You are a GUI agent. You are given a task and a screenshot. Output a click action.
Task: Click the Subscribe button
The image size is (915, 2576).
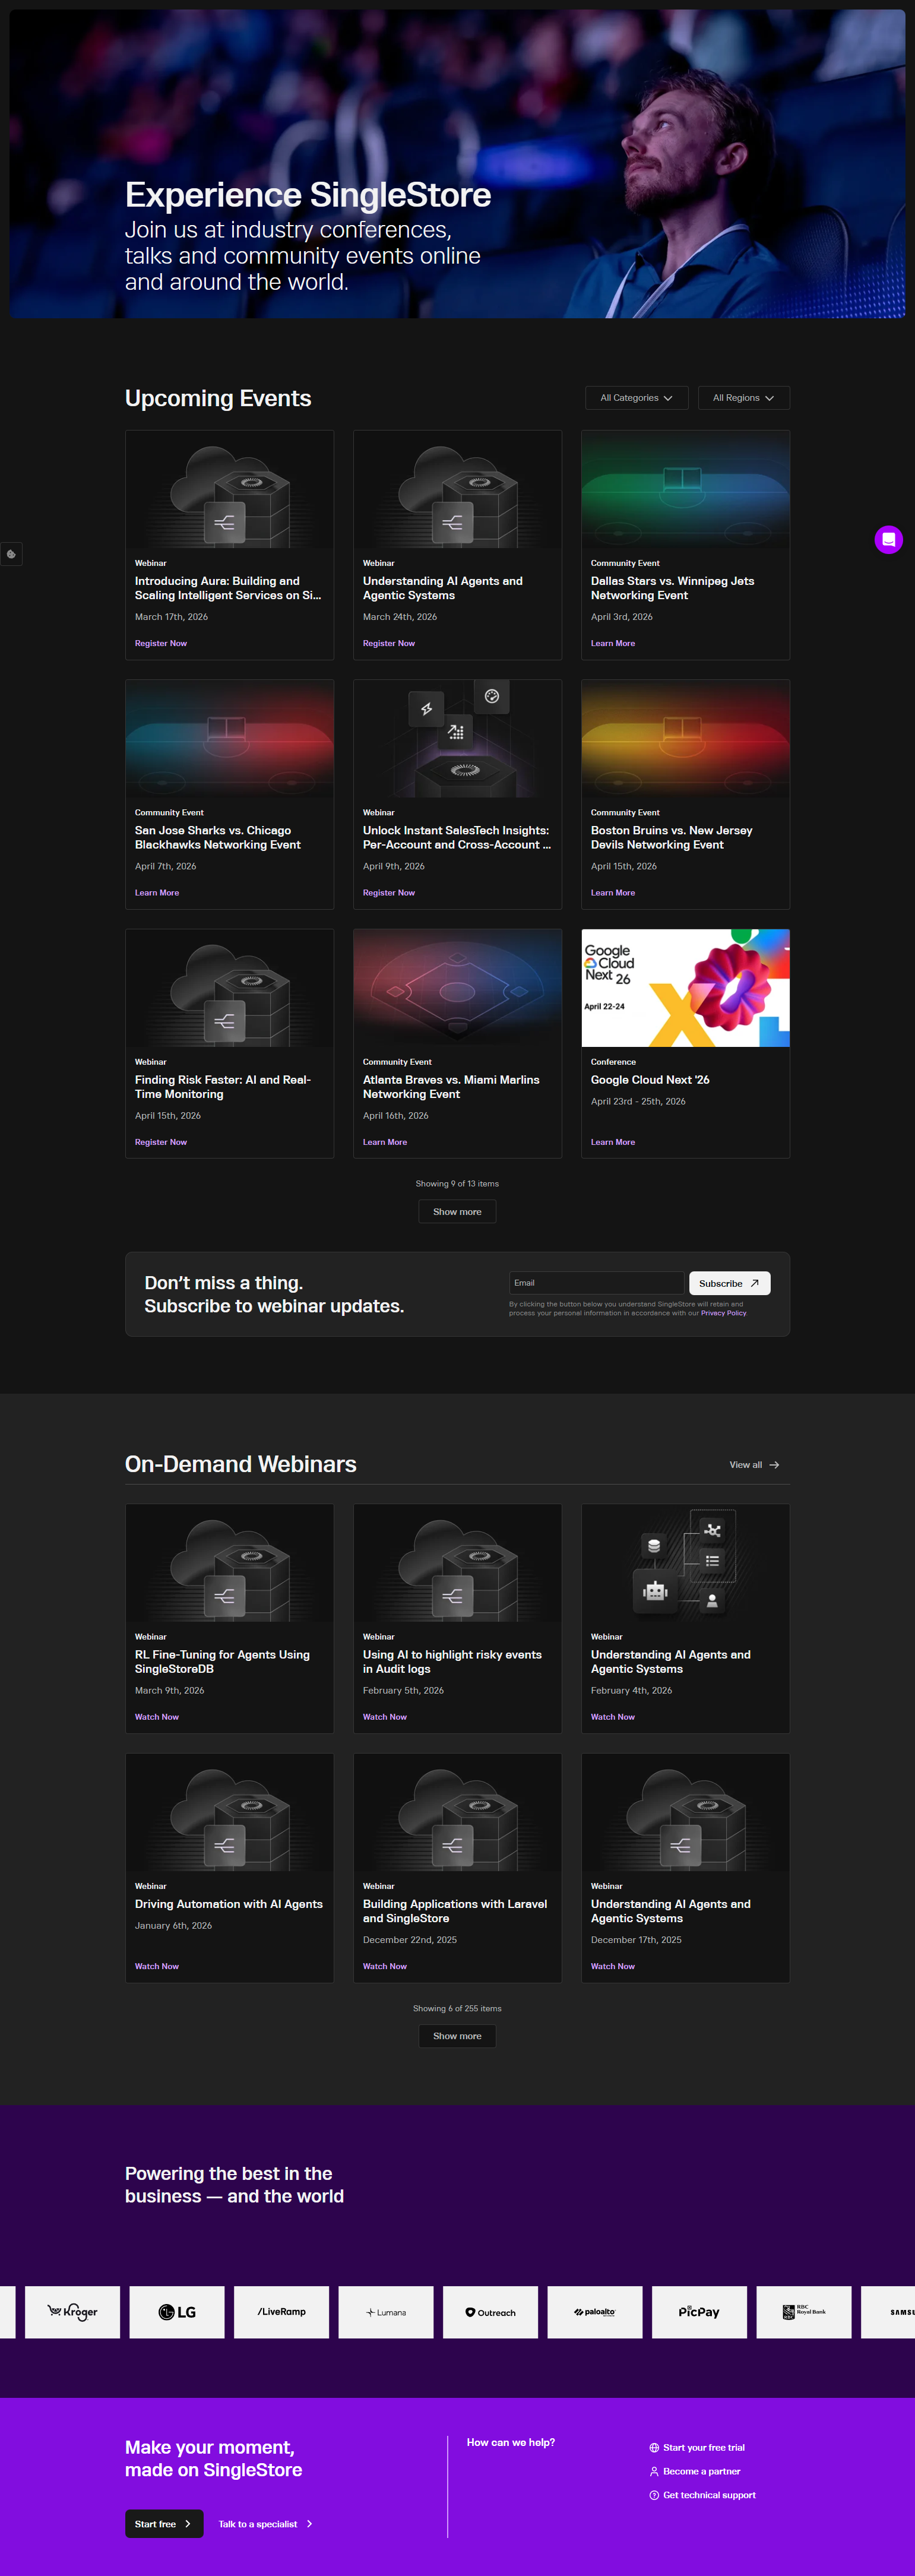coord(729,1283)
